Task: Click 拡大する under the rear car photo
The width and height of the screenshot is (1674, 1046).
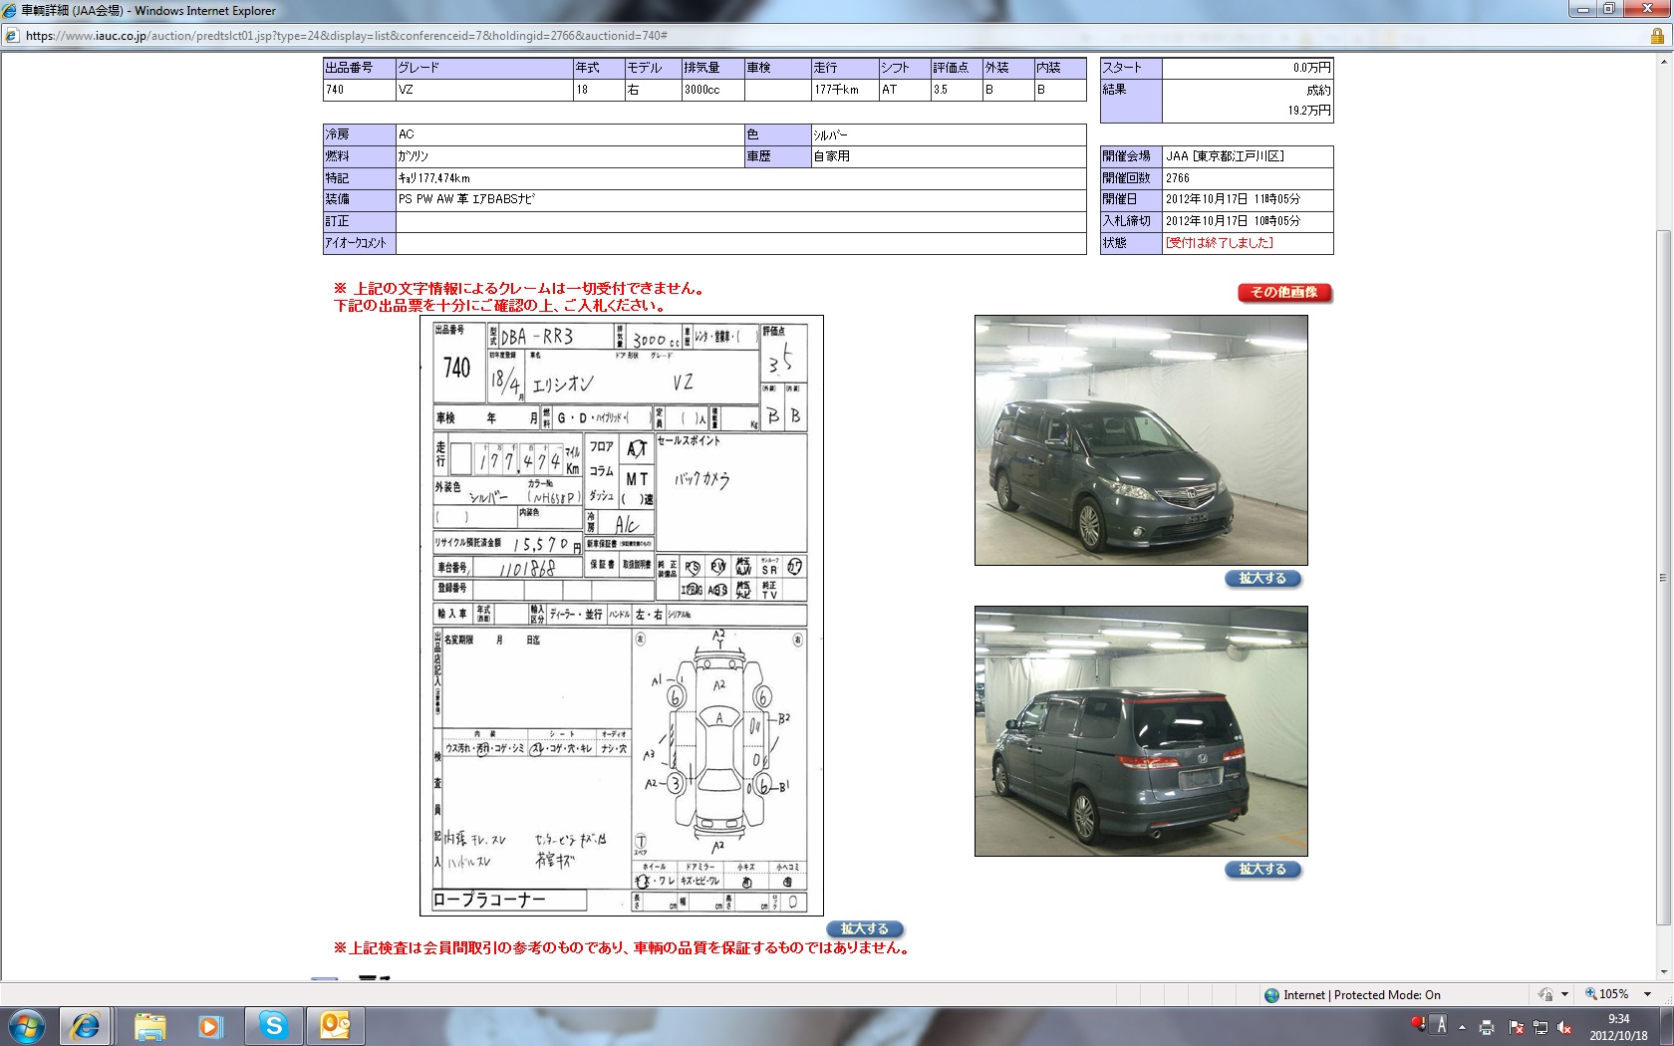Action: [x=1262, y=870]
